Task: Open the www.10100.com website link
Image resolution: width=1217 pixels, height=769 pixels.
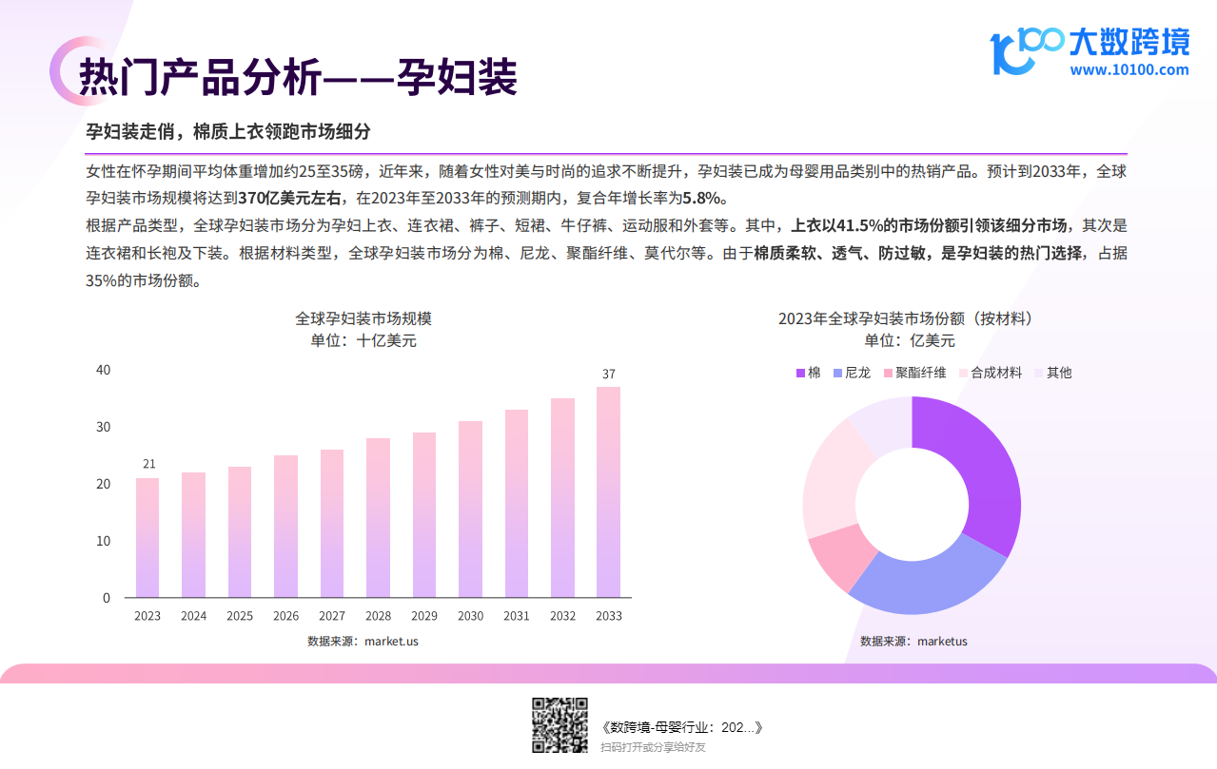Action: pos(1129,69)
